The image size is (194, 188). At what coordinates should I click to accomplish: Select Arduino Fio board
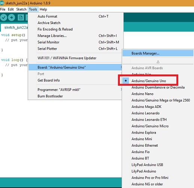(x=158, y=152)
